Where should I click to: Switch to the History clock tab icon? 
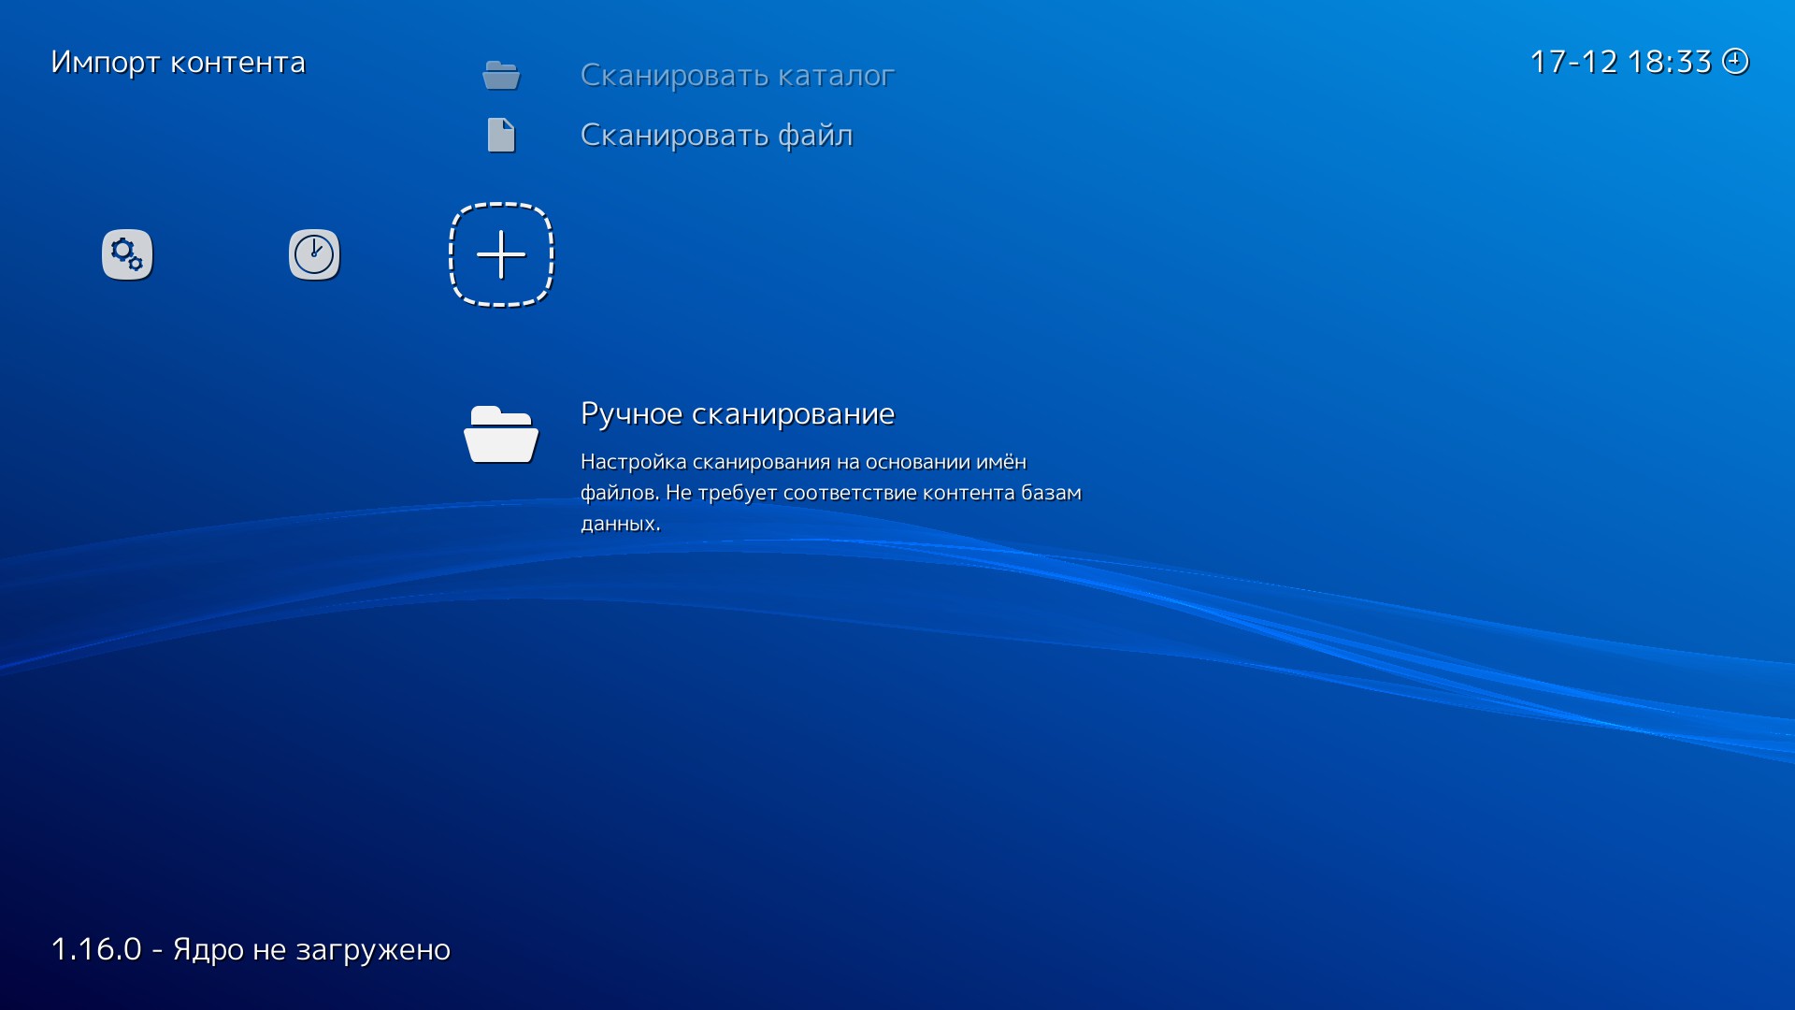coord(314,254)
